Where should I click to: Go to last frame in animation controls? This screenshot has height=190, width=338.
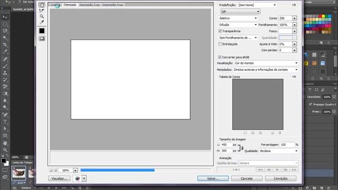pyautogui.click(x=294, y=169)
